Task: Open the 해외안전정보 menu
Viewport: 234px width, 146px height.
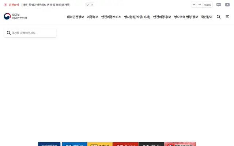Action: click(75, 17)
